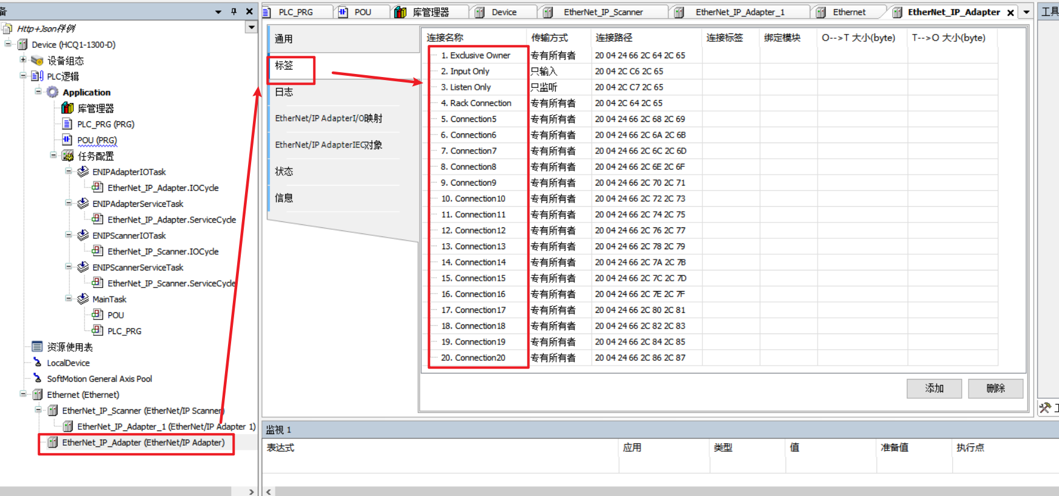
Task: Expand the 设备组态 tree node
Action: tap(23, 60)
